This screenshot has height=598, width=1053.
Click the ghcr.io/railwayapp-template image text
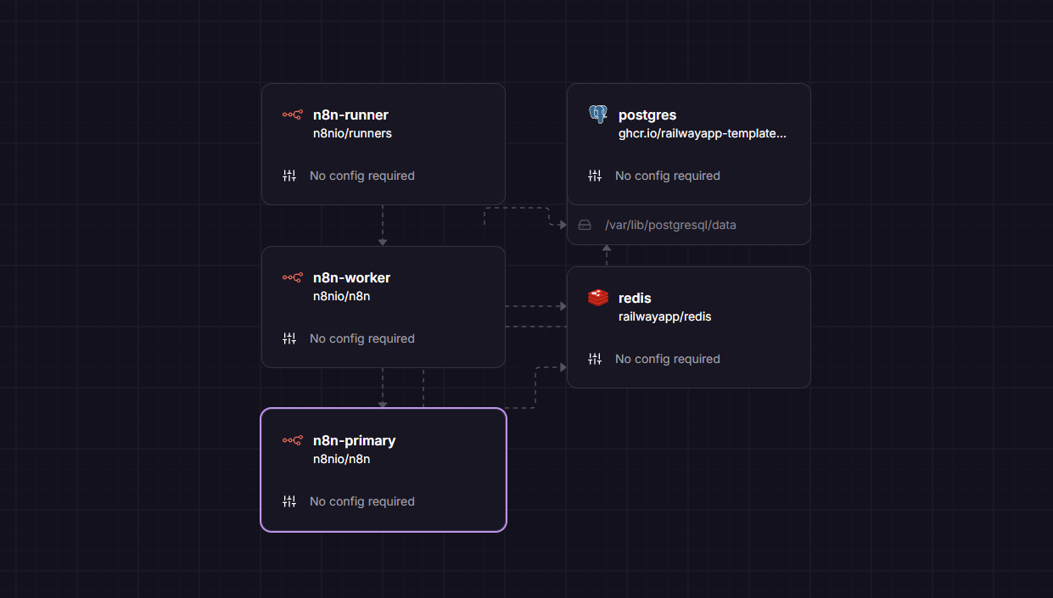pos(703,133)
